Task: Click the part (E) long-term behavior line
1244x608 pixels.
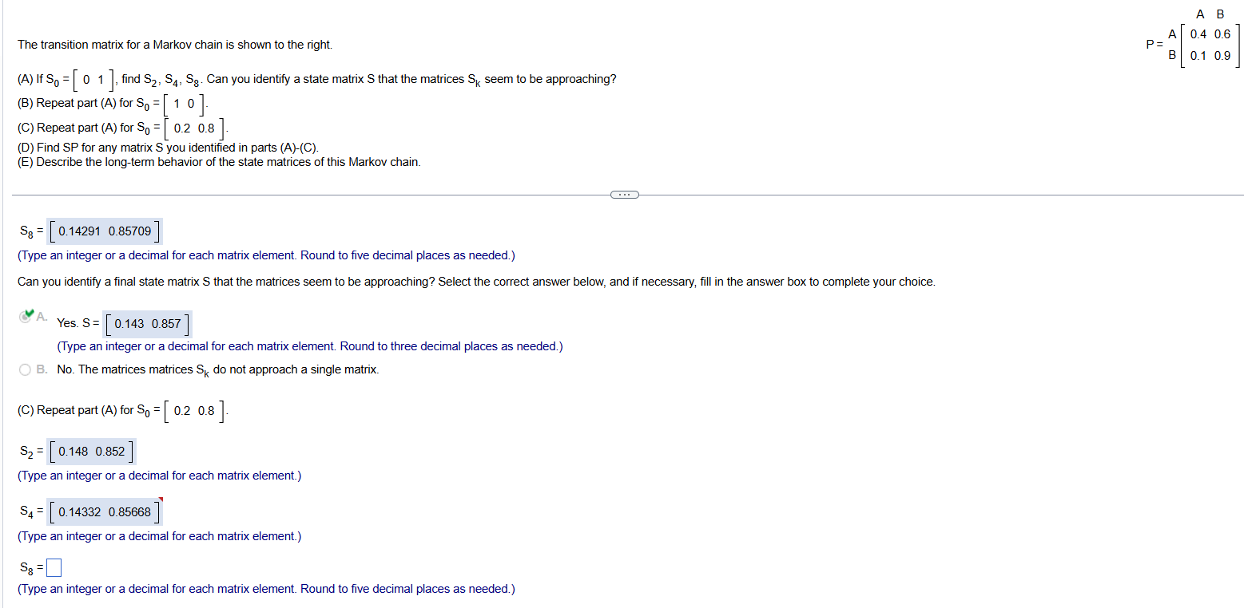Action: pyautogui.click(x=219, y=162)
